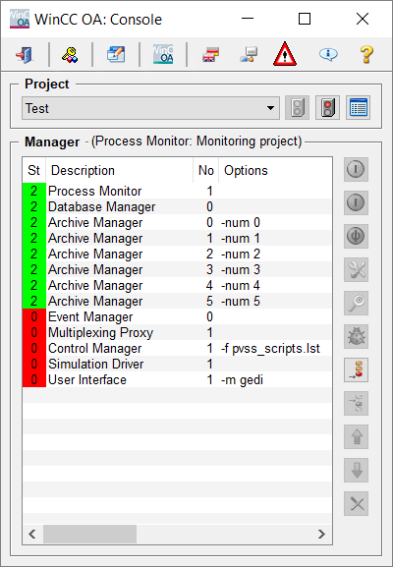Select the User Interface manager row

(x=177, y=379)
